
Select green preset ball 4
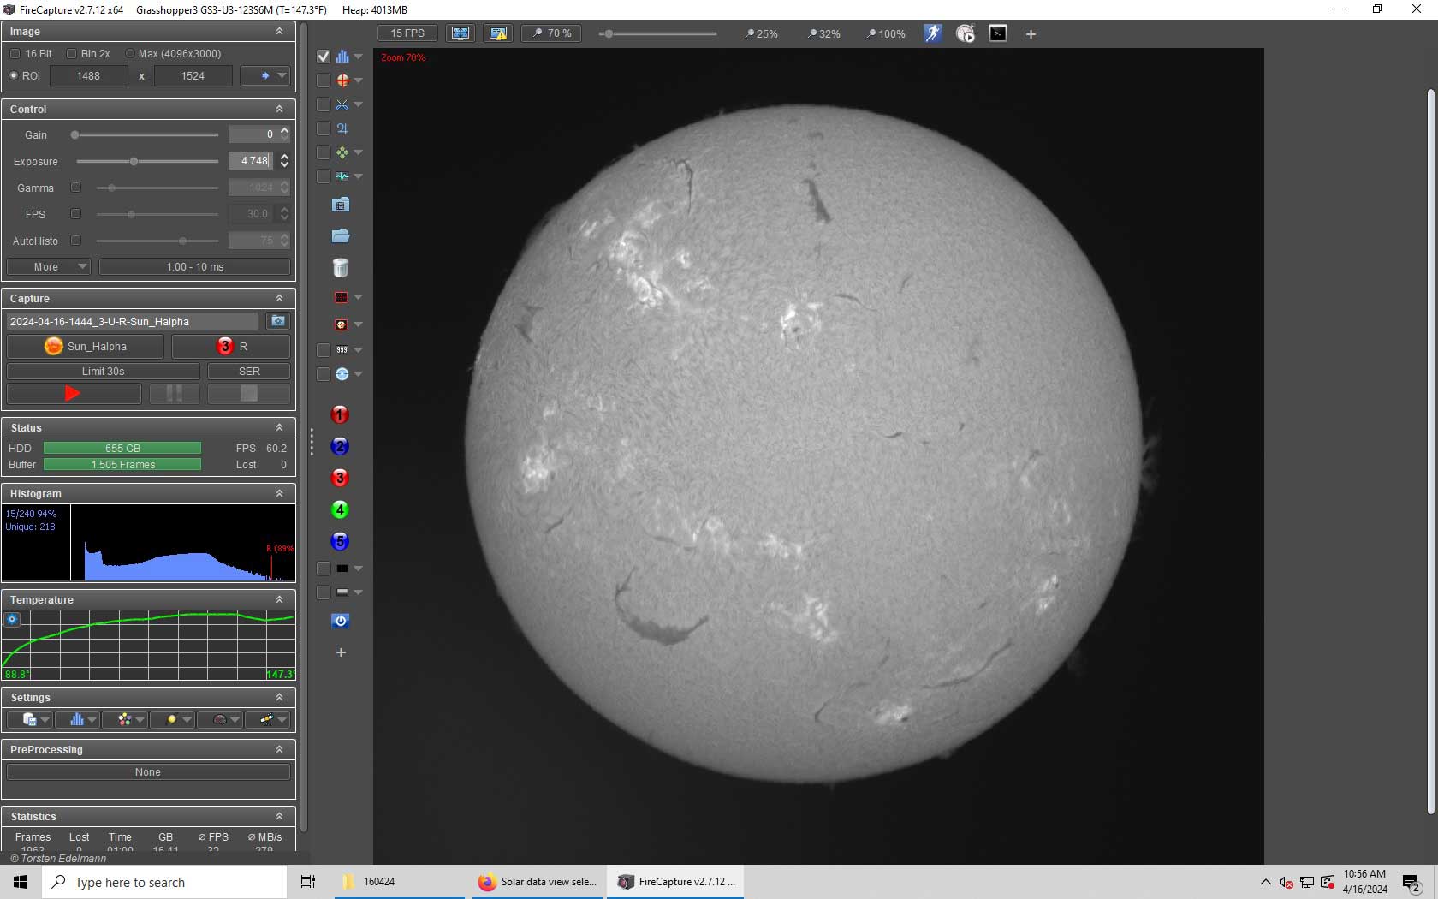[x=340, y=510]
